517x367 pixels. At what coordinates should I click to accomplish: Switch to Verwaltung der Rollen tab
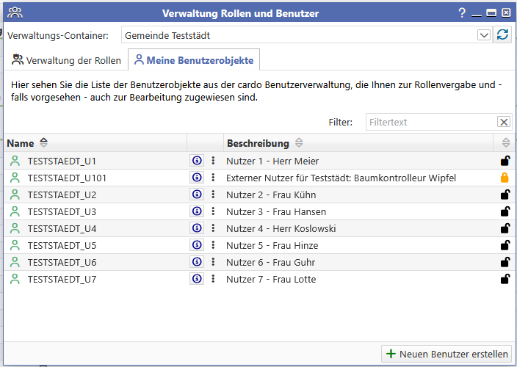pyautogui.click(x=65, y=59)
